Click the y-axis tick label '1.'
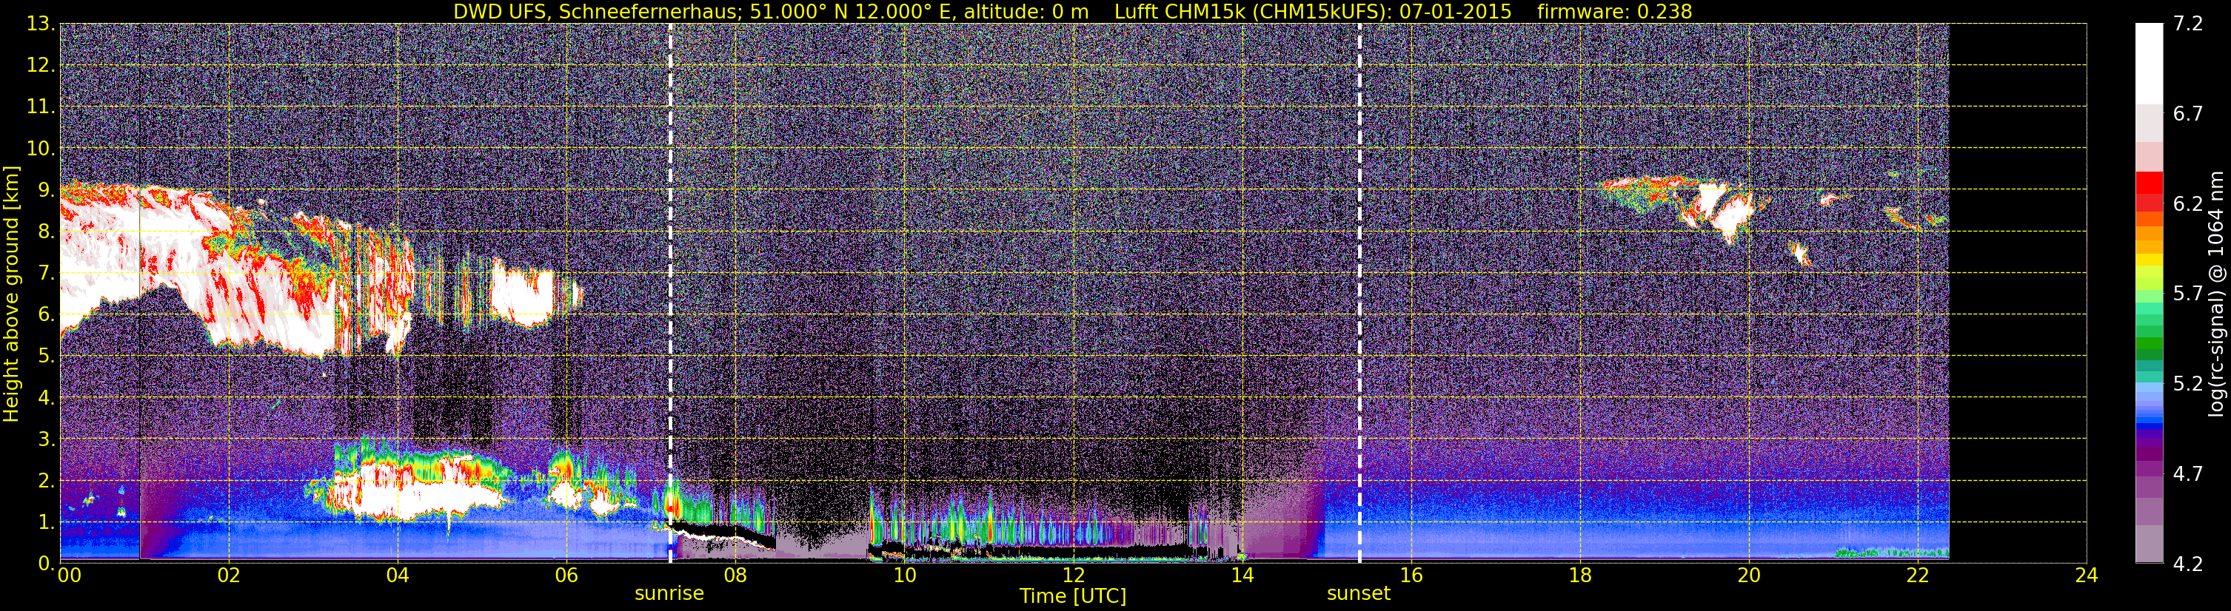This screenshot has height=611, width=2231. point(46,523)
